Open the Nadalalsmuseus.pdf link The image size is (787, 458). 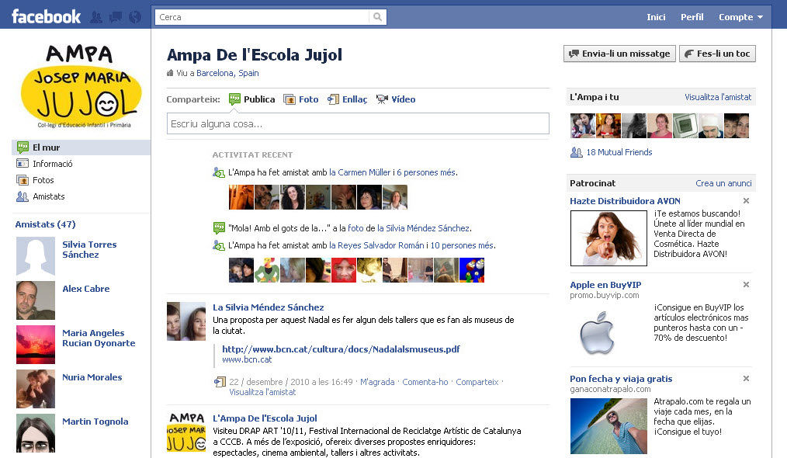pyautogui.click(x=341, y=349)
